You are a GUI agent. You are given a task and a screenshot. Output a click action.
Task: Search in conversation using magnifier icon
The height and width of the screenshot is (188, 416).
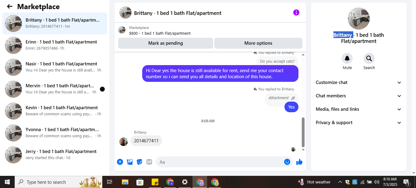pos(369,58)
